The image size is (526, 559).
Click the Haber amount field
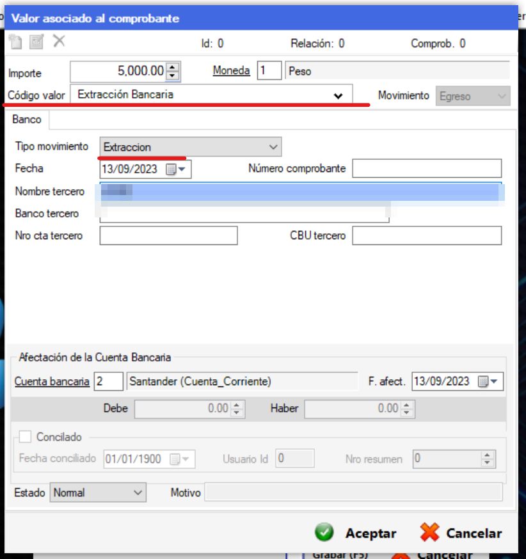point(353,409)
